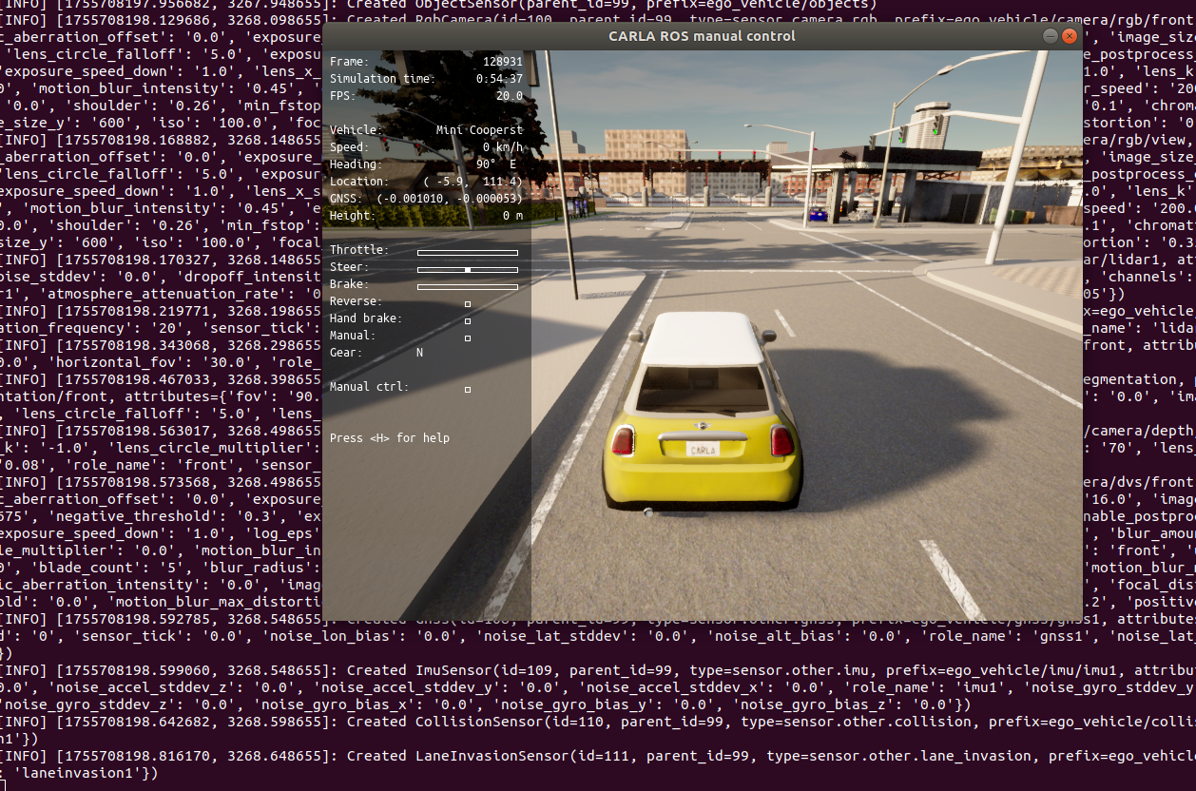Click the Vehicle name "Mini Cooperst"
The height and width of the screenshot is (791, 1196).
point(480,130)
